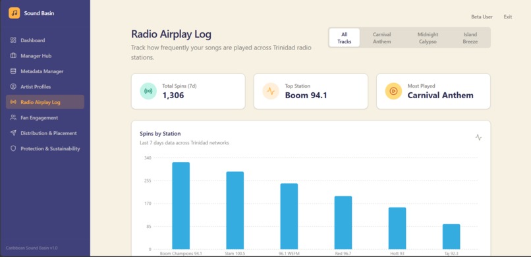Image resolution: width=531 pixels, height=257 pixels.
Task: Go to Metadata Manager
Action: pos(45,71)
